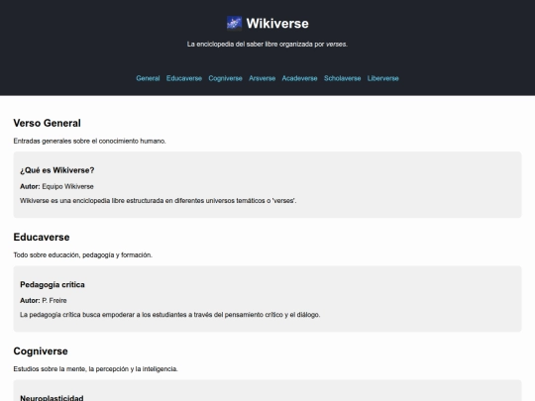This screenshot has width=535, height=401.
Task: Open Liberverse in the header menu
Action: coord(382,78)
